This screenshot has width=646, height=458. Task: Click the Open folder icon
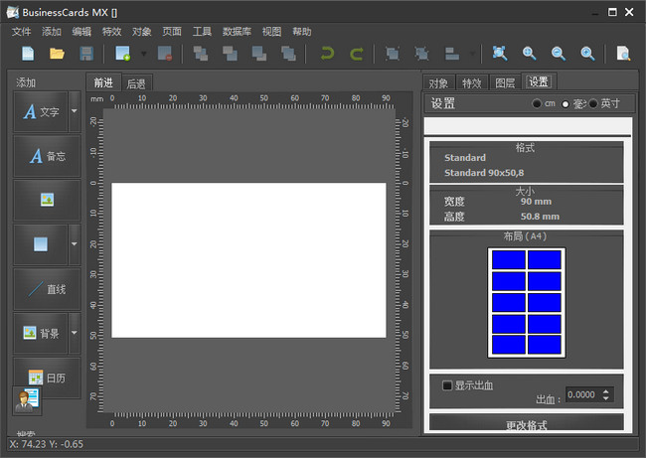[57, 54]
